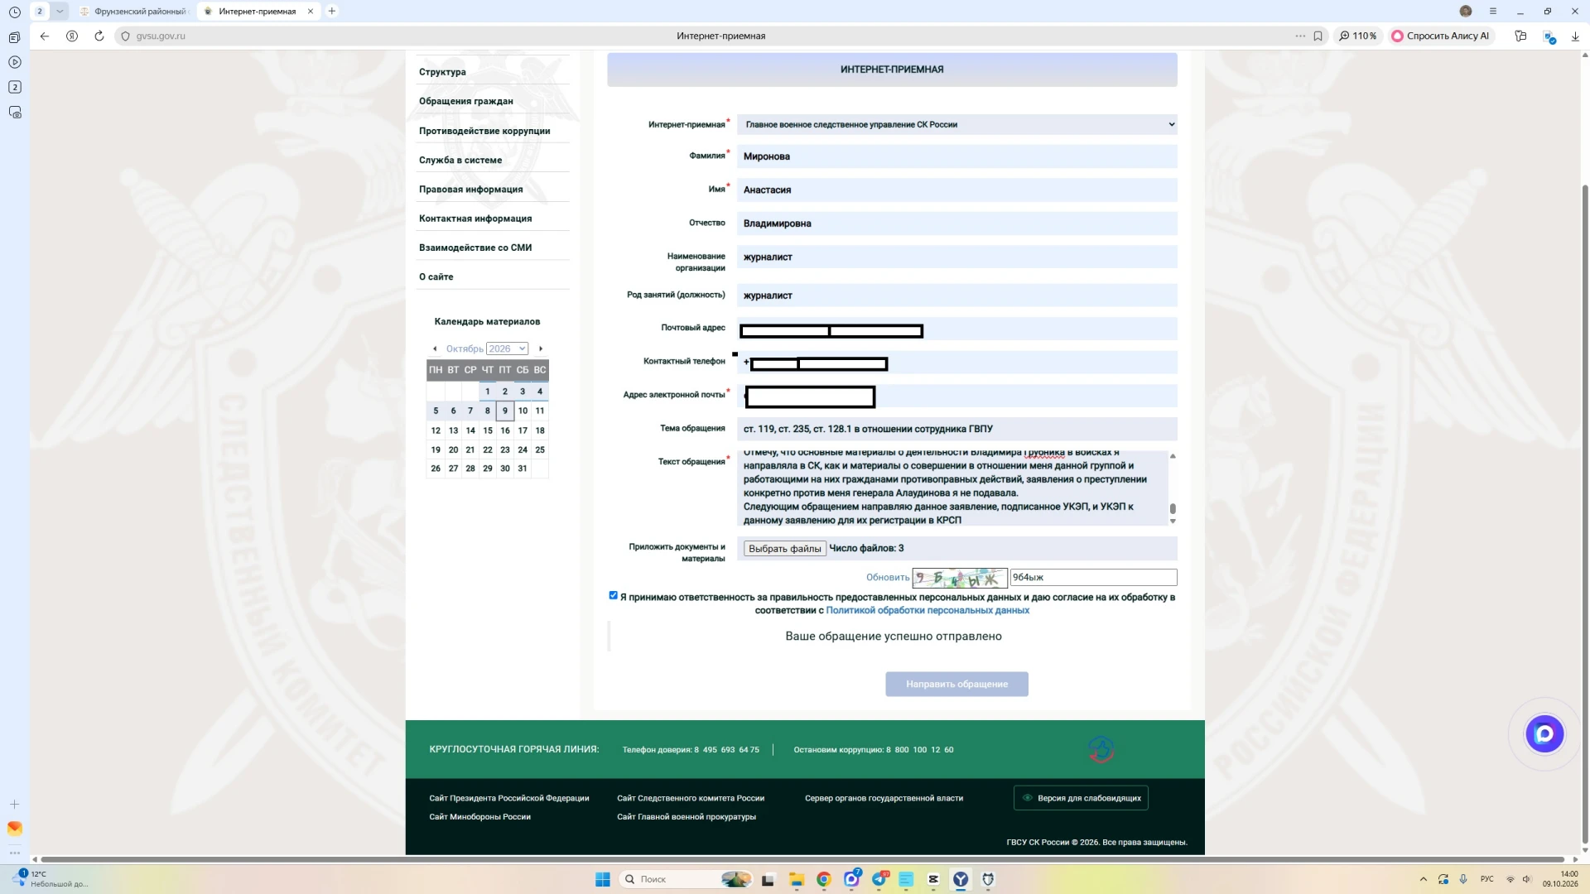Open the Противодействие коррупции menu item

coord(484,131)
